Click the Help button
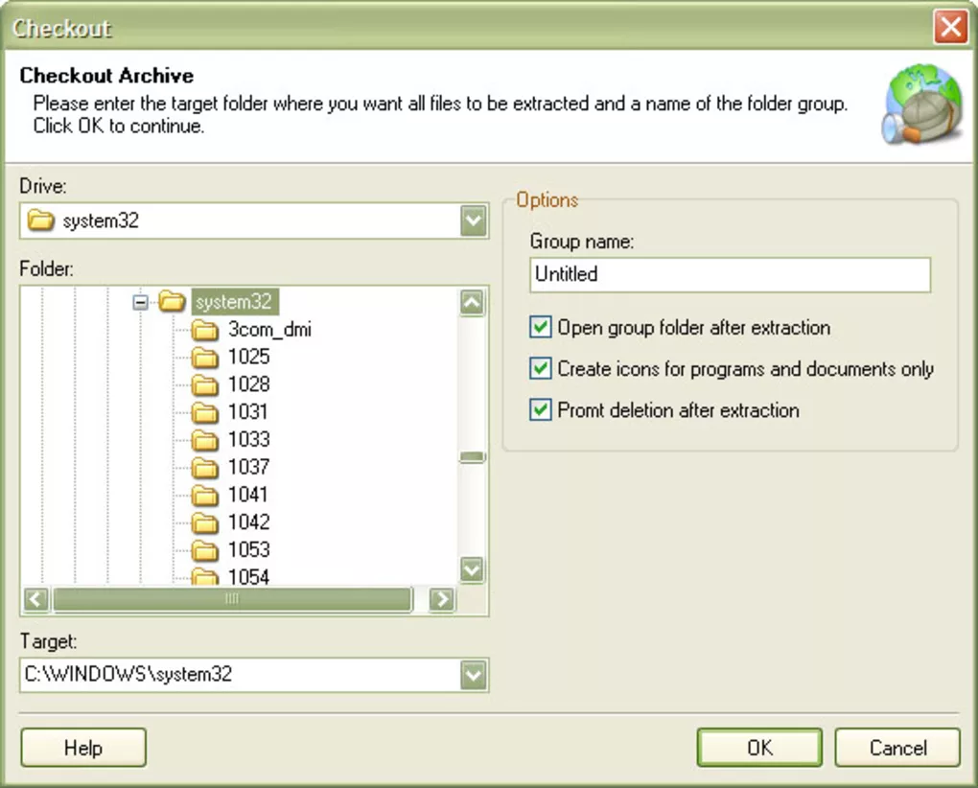 pos(83,748)
